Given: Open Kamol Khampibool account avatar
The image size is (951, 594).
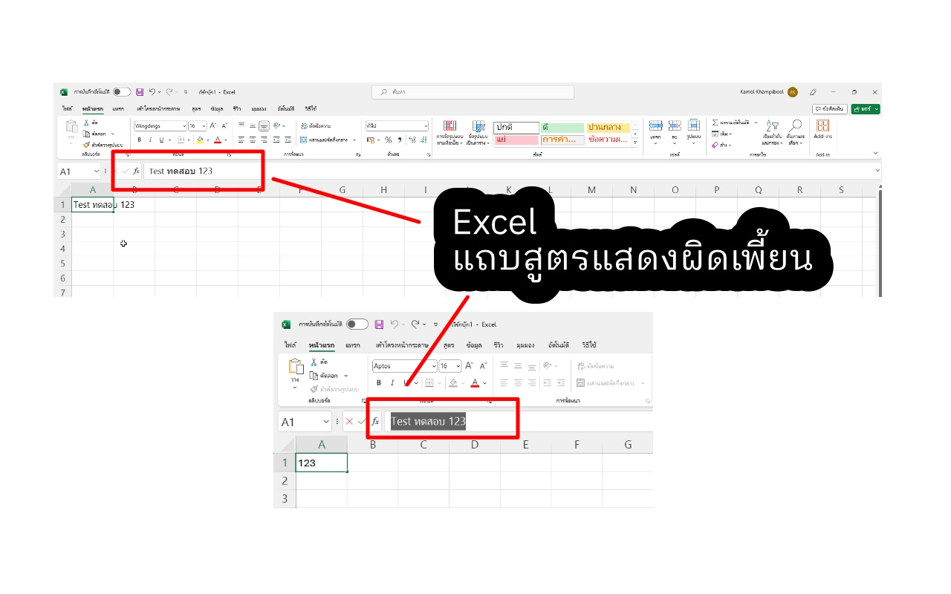Looking at the screenshot, I should coord(793,92).
